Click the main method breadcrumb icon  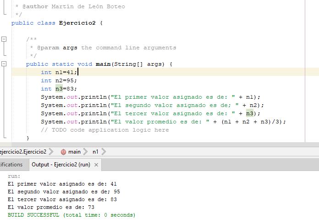tap(63, 152)
